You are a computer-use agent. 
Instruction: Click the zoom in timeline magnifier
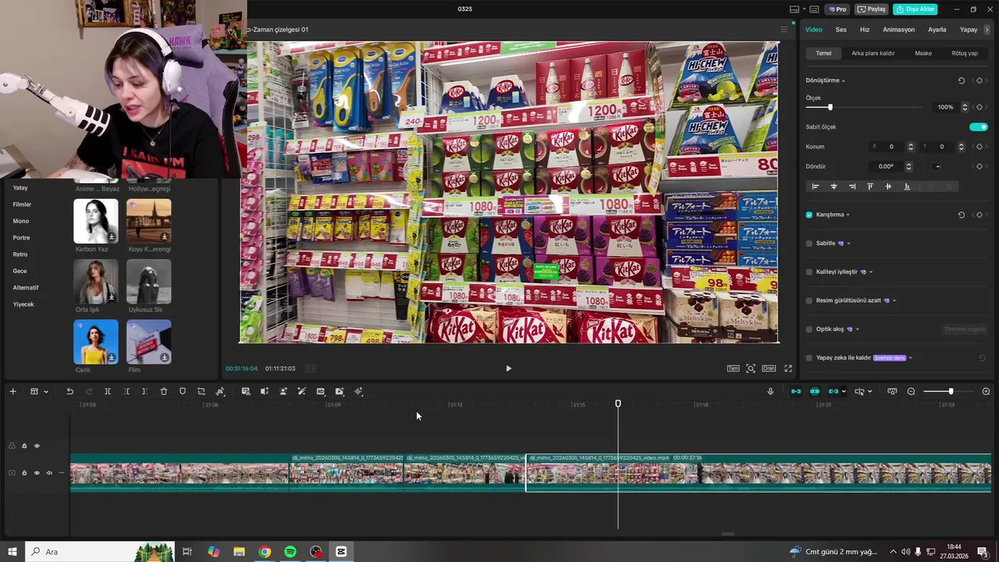(x=986, y=391)
